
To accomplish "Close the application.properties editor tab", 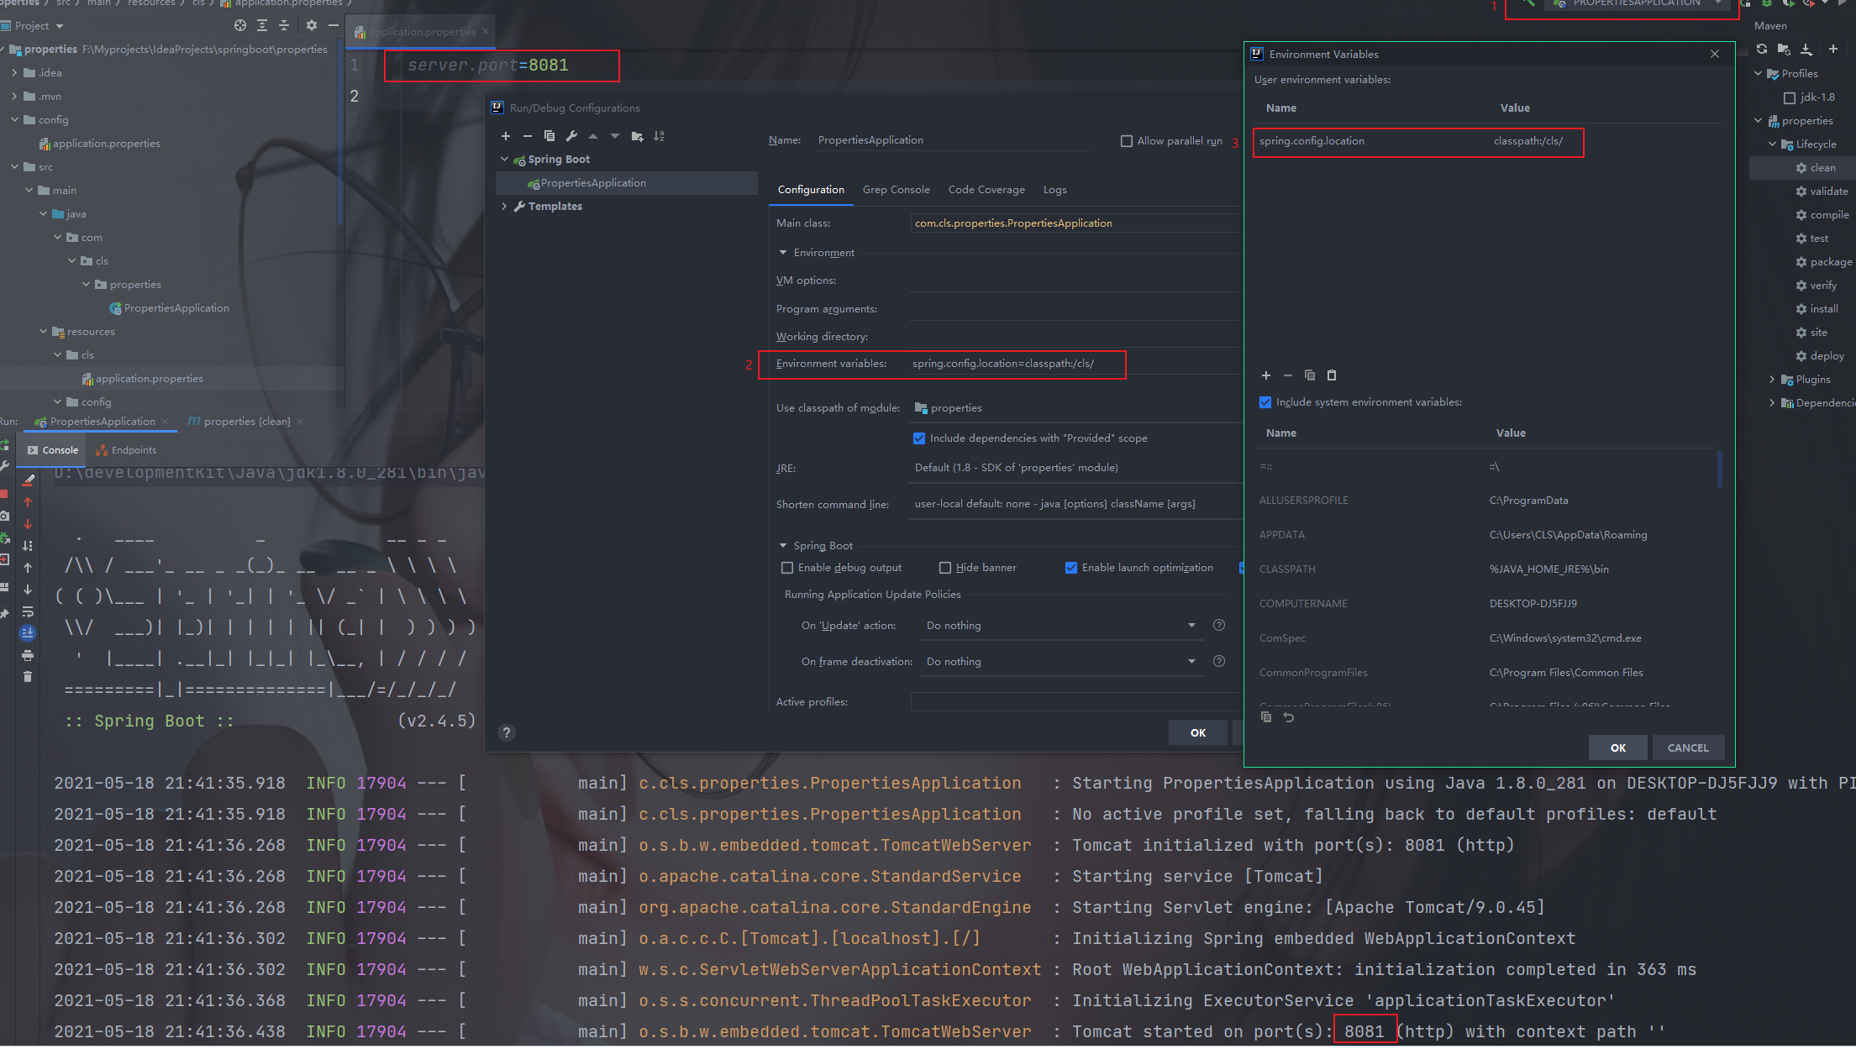I will click(485, 32).
